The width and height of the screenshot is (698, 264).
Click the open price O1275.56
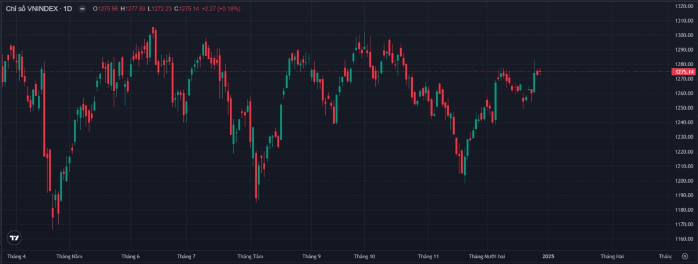[x=106, y=9]
